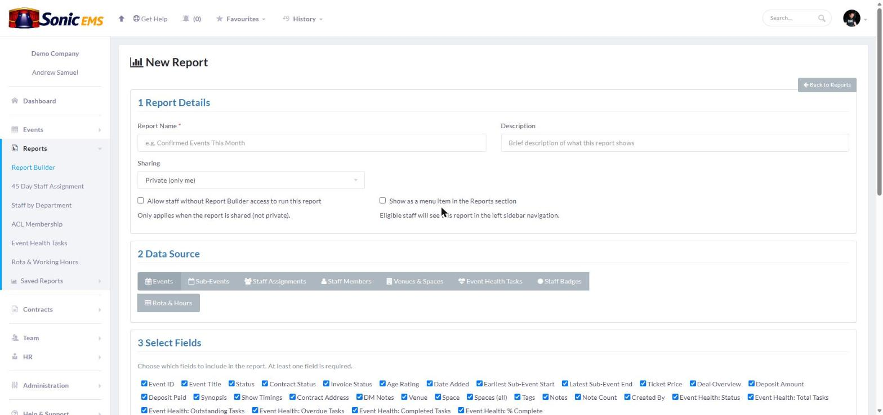883x415 pixels.
Task: Open the Favourites dropdown menu
Action: tap(241, 19)
